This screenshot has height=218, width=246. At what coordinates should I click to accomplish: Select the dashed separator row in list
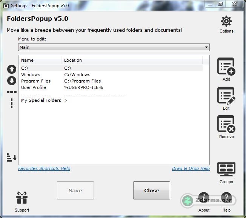111,94
